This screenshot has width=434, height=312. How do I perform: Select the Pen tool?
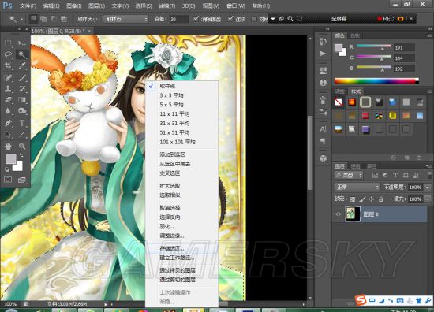(8, 123)
